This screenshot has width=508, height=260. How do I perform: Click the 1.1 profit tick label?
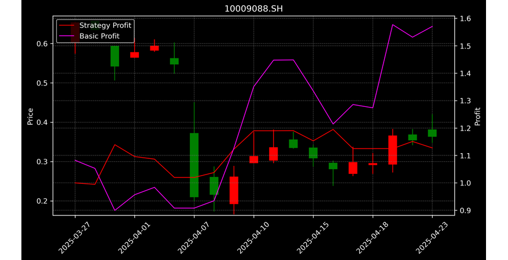(x=465, y=155)
